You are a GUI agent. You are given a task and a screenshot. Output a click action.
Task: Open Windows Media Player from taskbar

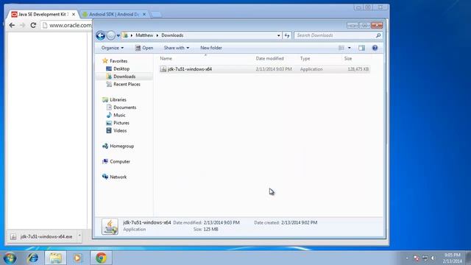(x=78, y=258)
